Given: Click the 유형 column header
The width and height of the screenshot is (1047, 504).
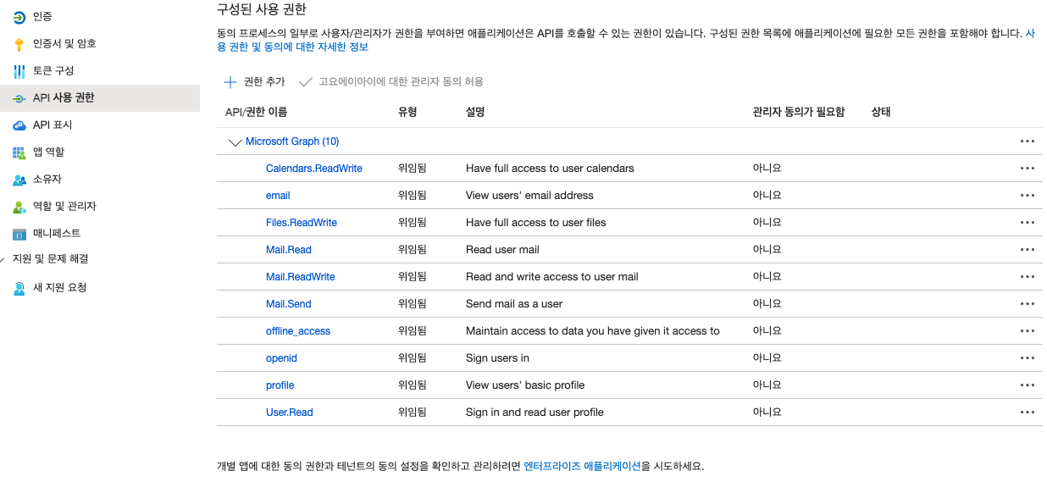Looking at the screenshot, I should [x=407, y=112].
